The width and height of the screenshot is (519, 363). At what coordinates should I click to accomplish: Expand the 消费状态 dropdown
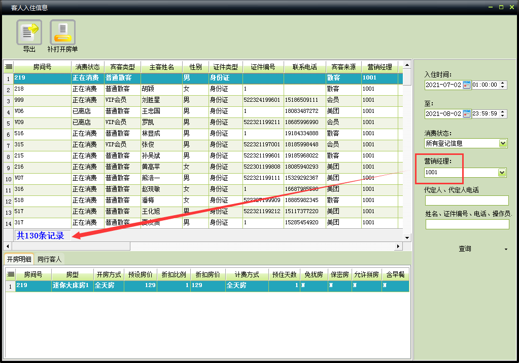[x=503, y=143]
